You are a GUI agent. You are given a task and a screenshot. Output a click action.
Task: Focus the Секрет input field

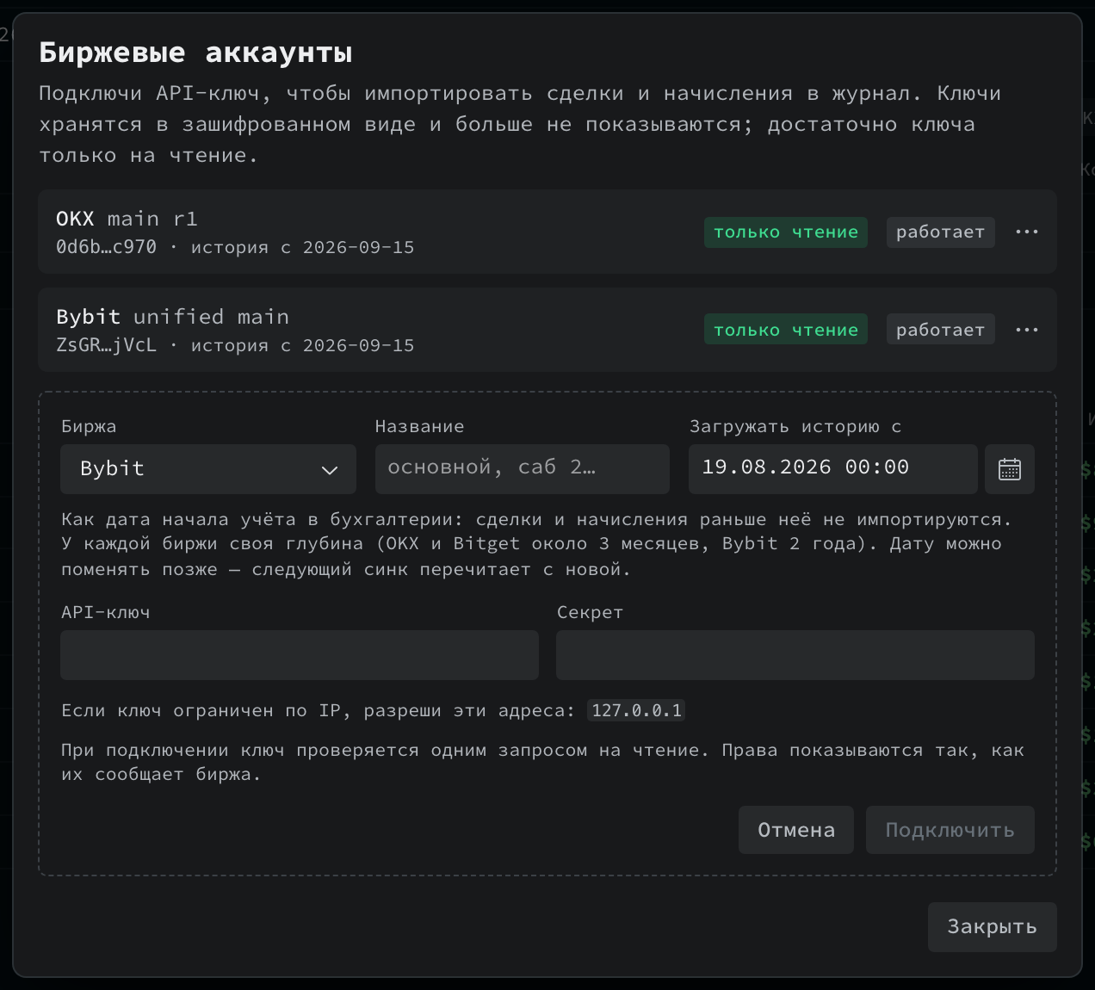tap(795, 655)
